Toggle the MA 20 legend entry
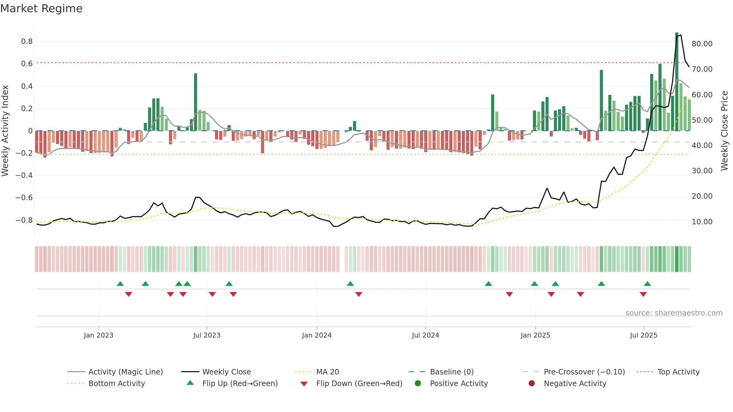Viewport: 733px width, 412px height. tap(317, 372)
